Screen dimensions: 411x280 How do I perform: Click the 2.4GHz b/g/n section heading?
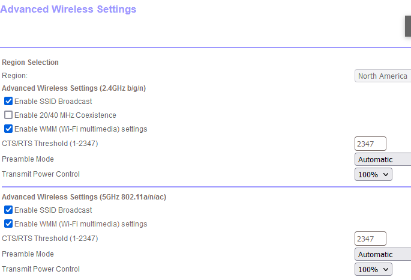point(74,88)
